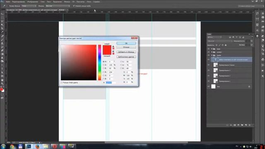The height and width of the screenshot is (149, 265).
Task: Open the 'Справка' menu
Action: point(96,2)
